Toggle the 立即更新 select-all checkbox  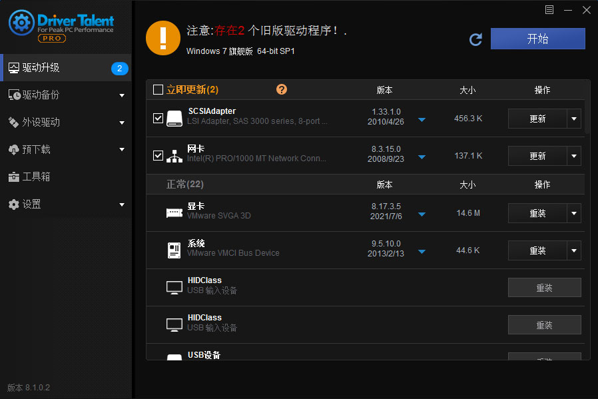coord(158,89)
